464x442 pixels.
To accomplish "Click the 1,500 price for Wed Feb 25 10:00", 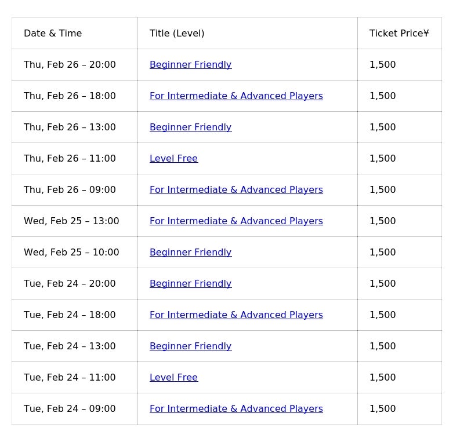I will coord(383,253).
